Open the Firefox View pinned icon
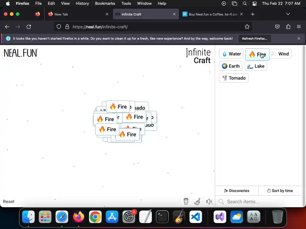This screenshot has height=229, width=306. click(37, 14)
